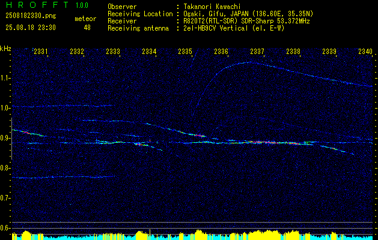The width and height of the screenshot is (378, 240).
Task: Click the Receiver label
Action: (122, 21)
